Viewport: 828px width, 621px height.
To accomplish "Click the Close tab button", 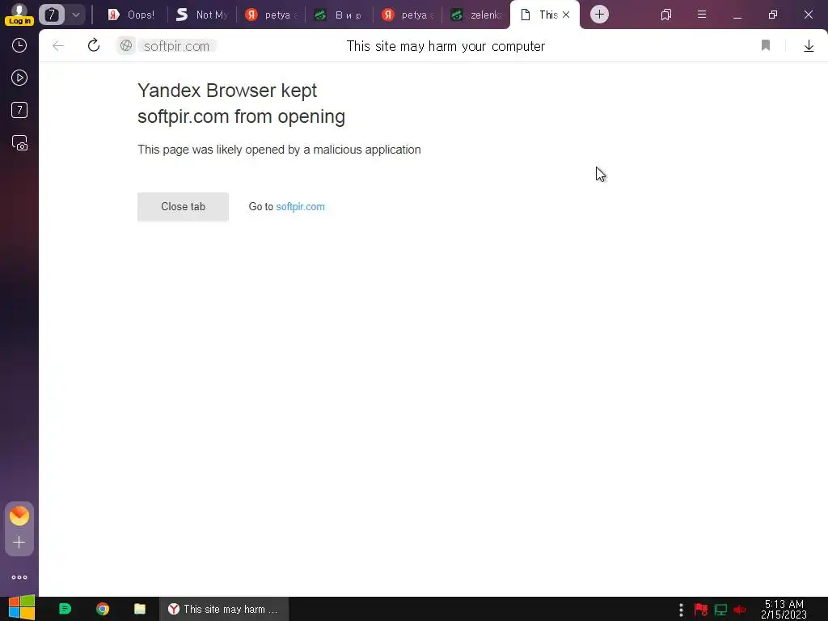I will [x=183, y=206].
